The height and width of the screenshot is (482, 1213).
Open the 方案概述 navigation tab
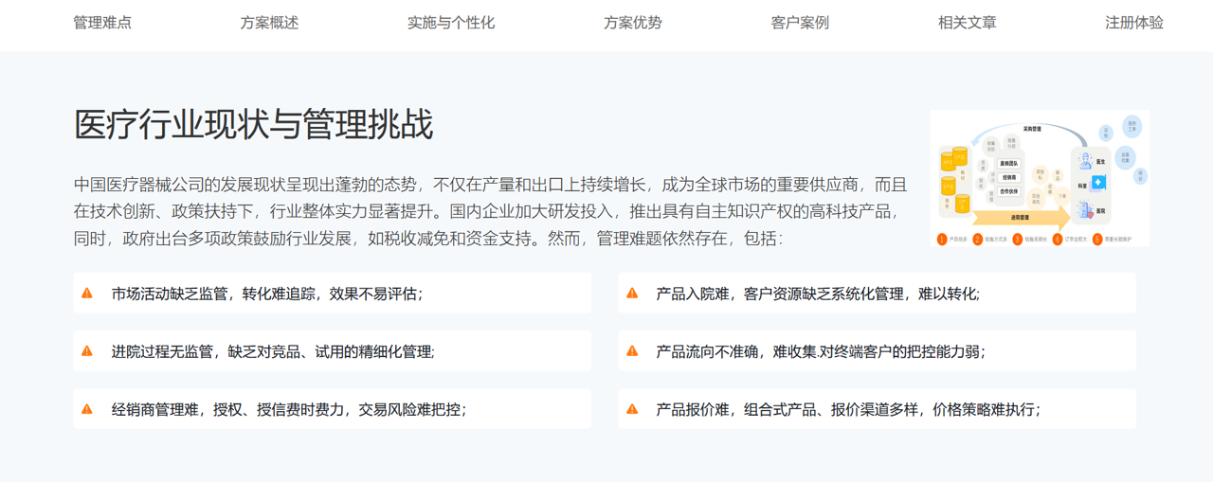(269, 23)
